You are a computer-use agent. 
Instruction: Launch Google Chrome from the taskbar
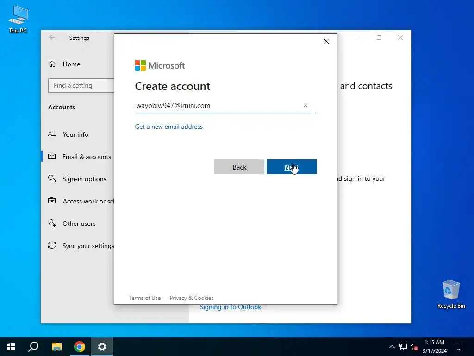pos(80,347)
